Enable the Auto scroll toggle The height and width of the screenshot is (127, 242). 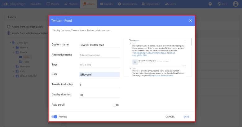tap(116, 105)
